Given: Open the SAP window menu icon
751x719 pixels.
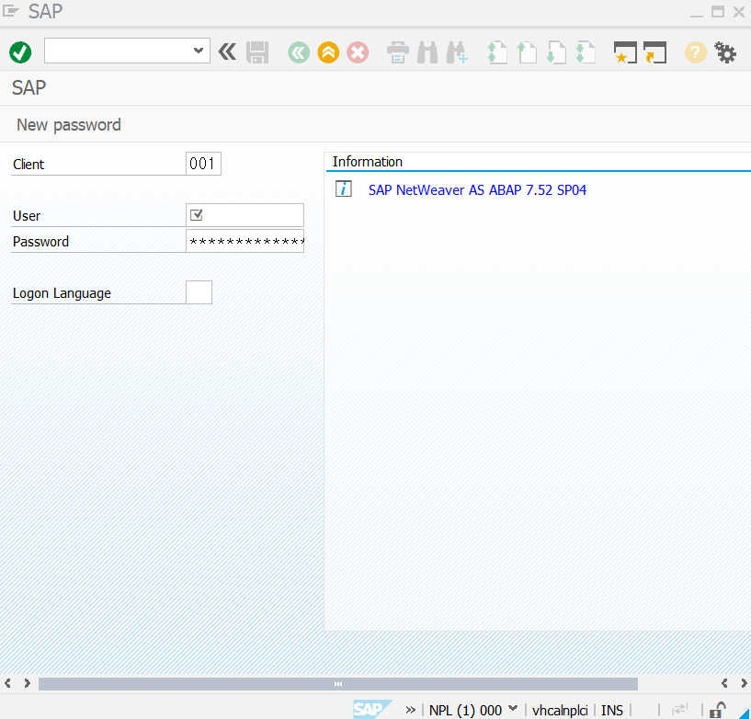Looking at the screenshot, I should (x=10, y=11).
